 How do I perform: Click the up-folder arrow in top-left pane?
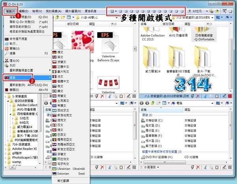coord(57,17)
